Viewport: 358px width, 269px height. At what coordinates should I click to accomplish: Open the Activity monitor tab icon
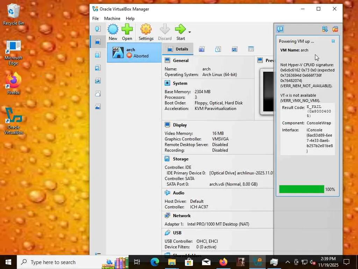235,49
